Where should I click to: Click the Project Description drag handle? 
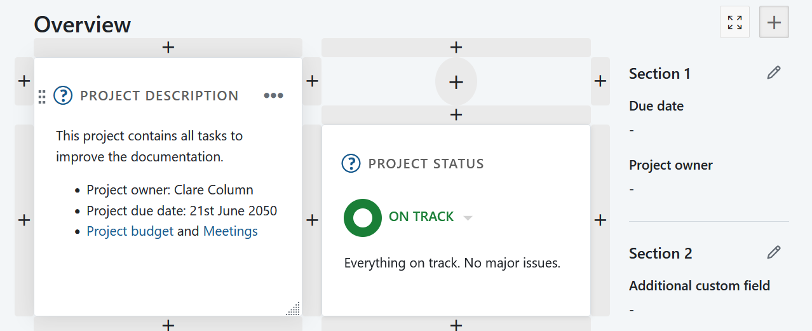[x=42, y=97]
